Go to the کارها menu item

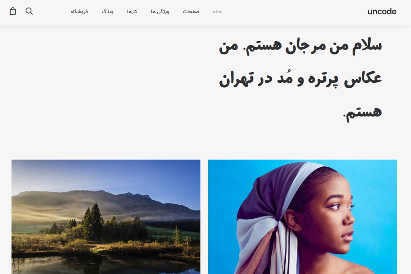(132, 12)
